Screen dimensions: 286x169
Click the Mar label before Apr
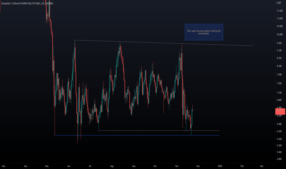(x=3, y=166)
